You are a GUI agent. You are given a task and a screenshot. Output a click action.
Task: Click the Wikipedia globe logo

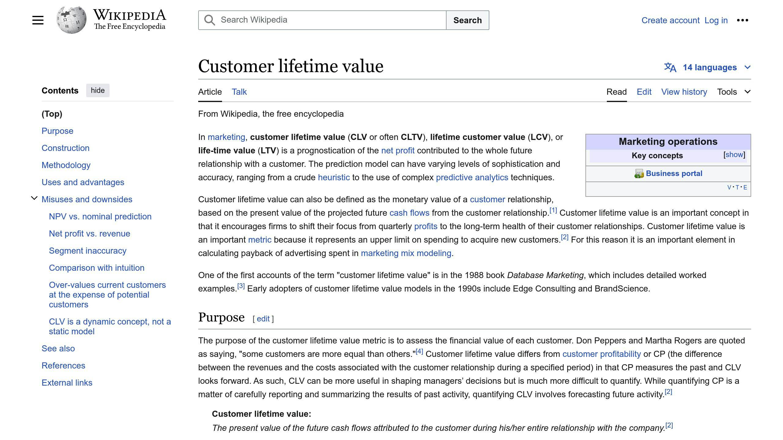(x=71, y=20)
